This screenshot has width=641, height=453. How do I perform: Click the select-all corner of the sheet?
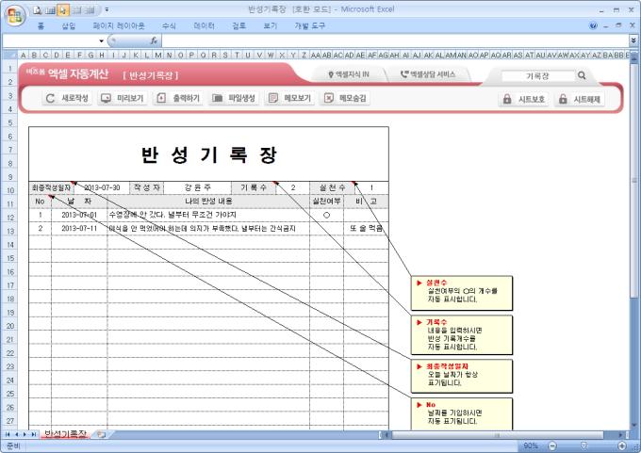point(9,55)
